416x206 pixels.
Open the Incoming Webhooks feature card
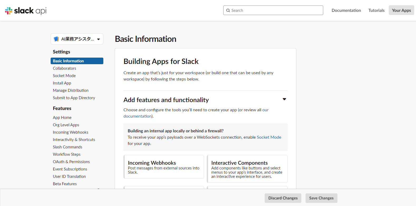pyautogui.click(x=164, y=167)
